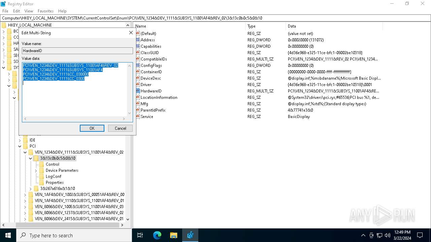Open the notification center icon
The width and height of the screenshot is (431, 242).
[420, 235]
